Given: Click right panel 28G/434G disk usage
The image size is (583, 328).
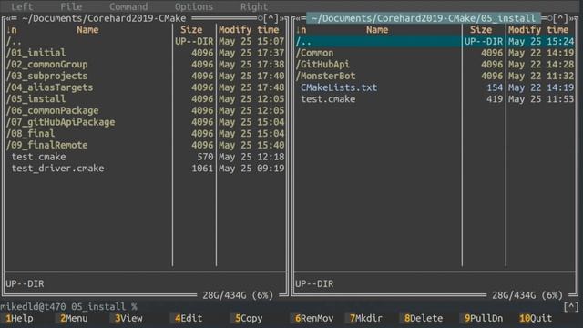Looking at the screenshot, I should tap(527, 295).
